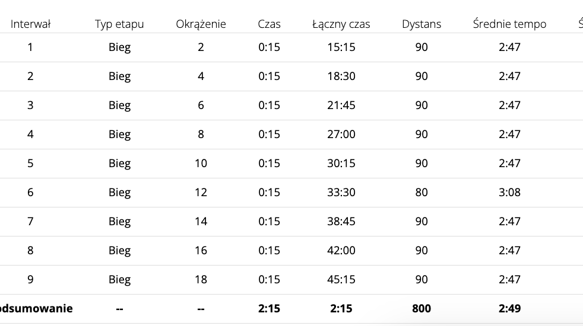Screen dimensions: 583x326
Task: Select the 45:15 total time cell
Action: tap(341, 280)
